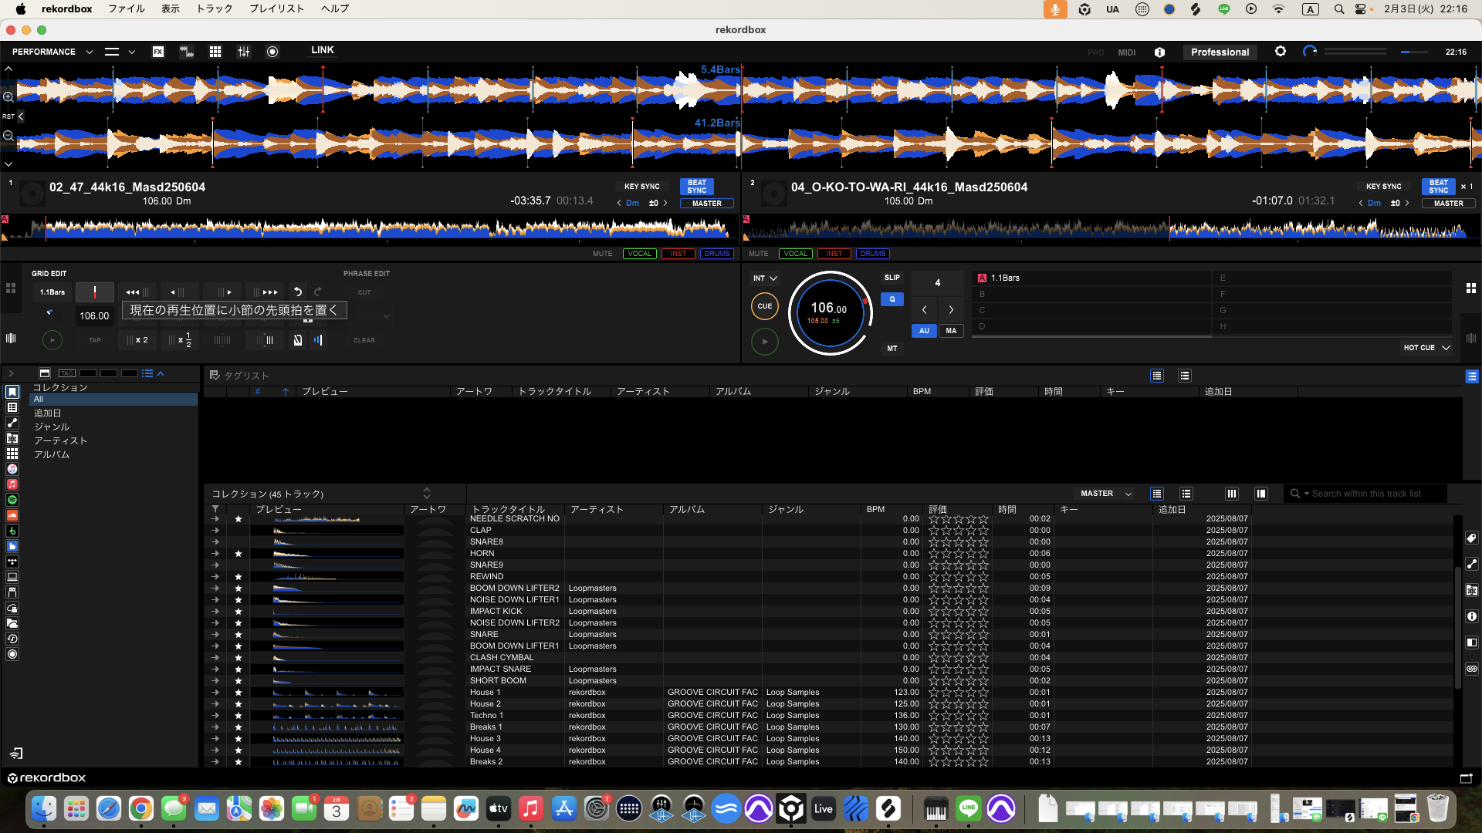Toggle DRUMS mute on deck 2
Image resolution: width=1482 pixels, height=833 pixels.
872,254
